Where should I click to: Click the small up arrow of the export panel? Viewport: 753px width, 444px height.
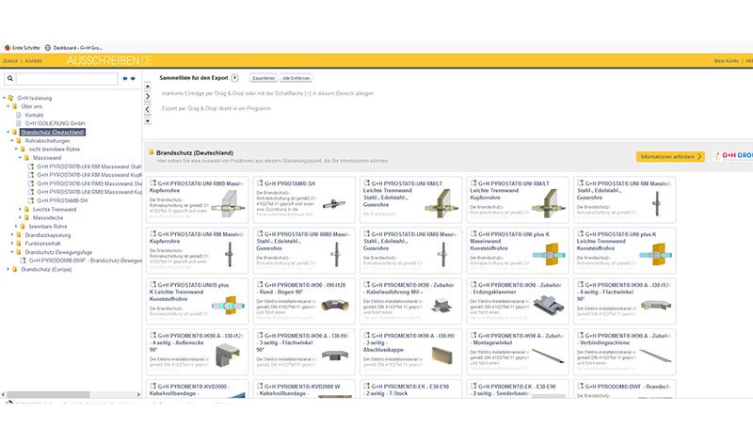click(x=148, y=87)
